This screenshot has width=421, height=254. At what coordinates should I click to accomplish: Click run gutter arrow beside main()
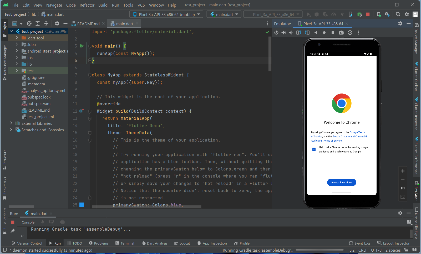[x=82, y=46]
